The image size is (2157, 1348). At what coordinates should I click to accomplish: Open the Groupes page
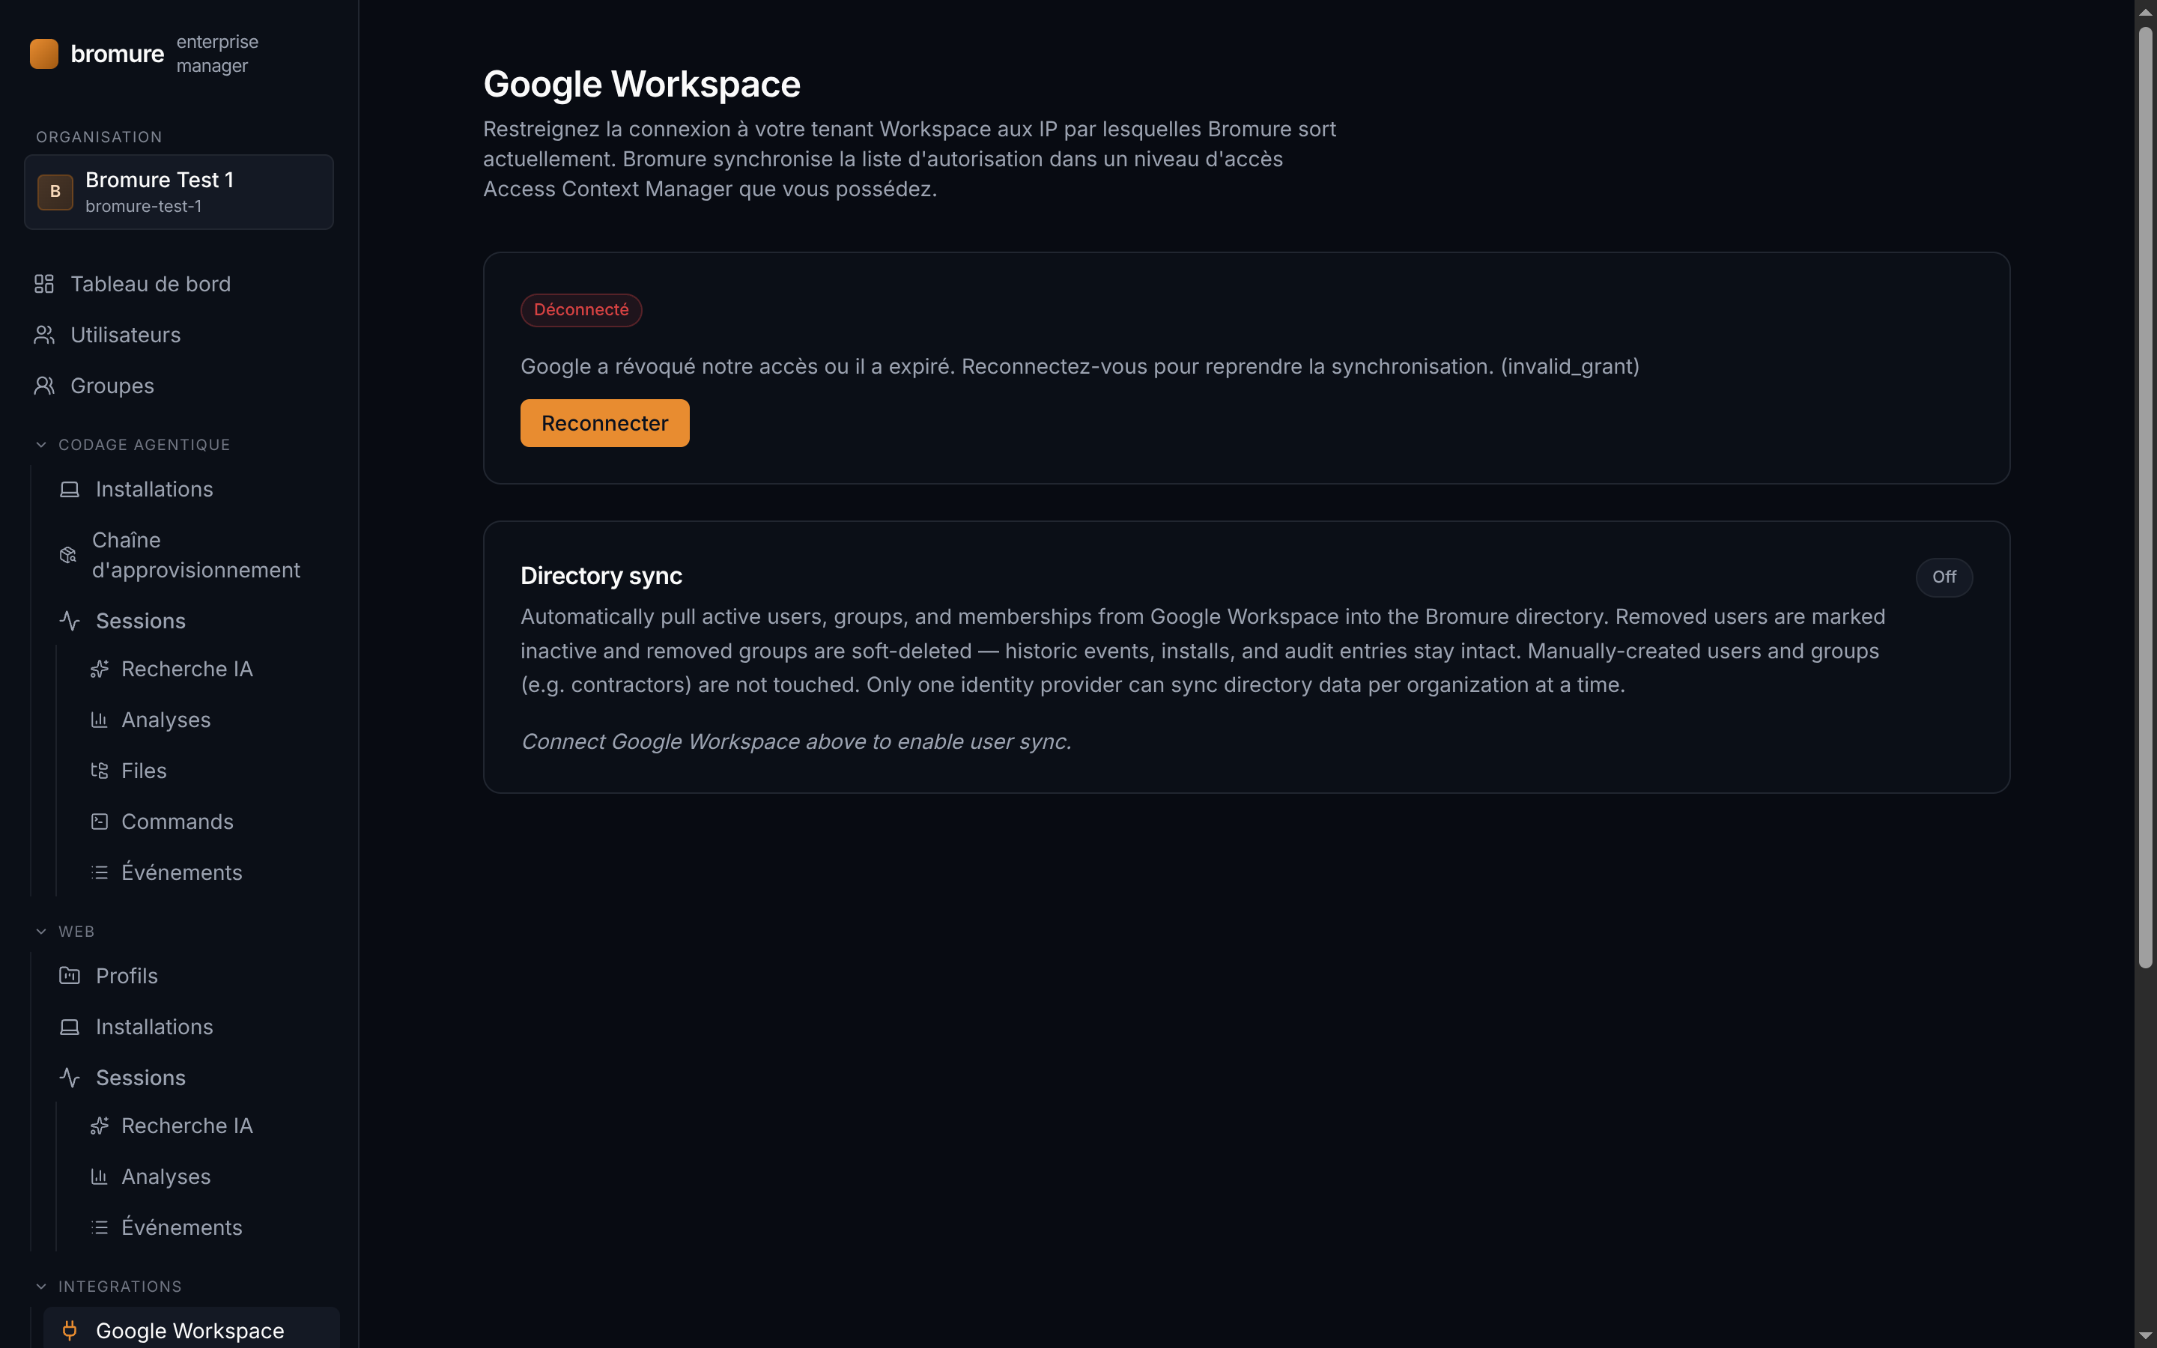[112, 385]
